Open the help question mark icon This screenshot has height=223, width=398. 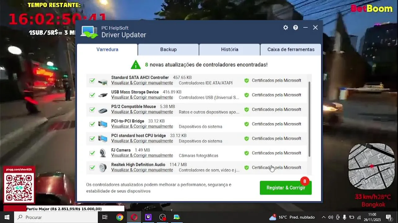(295, 28)
